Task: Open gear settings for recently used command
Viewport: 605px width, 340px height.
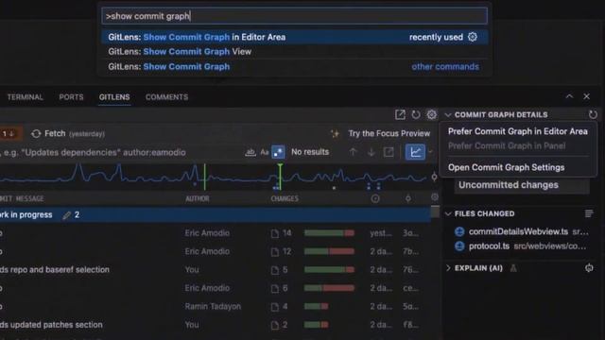Action: tap(473, 37)
